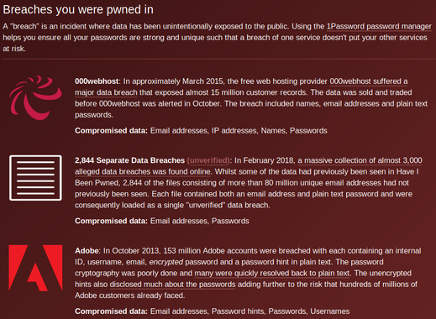Click the 'Breaches you were pwned in' heading

[78, 9]
